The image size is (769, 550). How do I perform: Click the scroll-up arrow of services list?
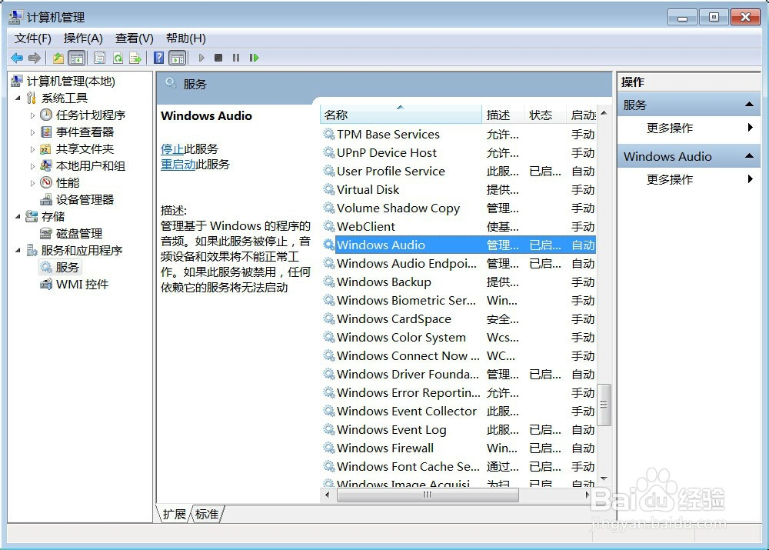[604, 113]
